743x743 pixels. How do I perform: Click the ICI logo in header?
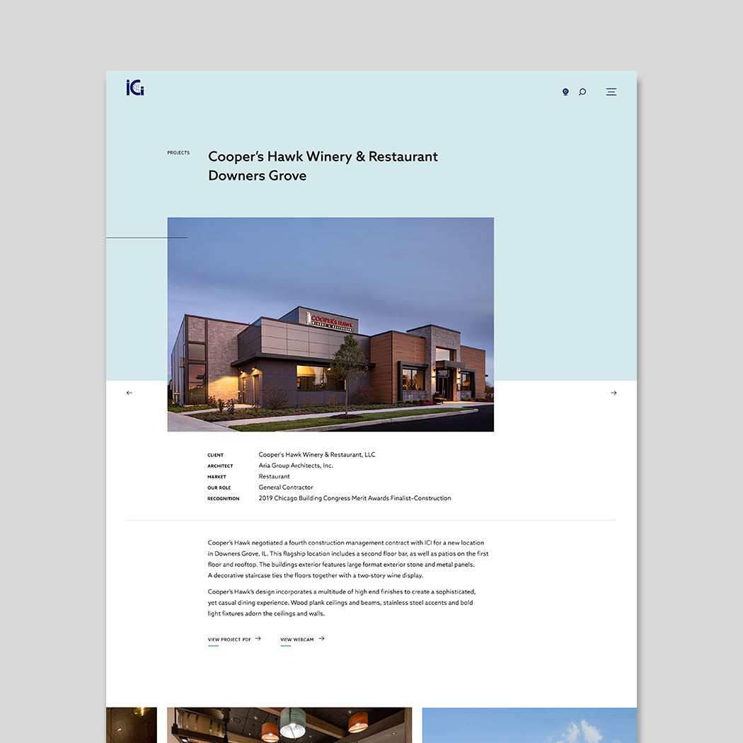point(135,88)
